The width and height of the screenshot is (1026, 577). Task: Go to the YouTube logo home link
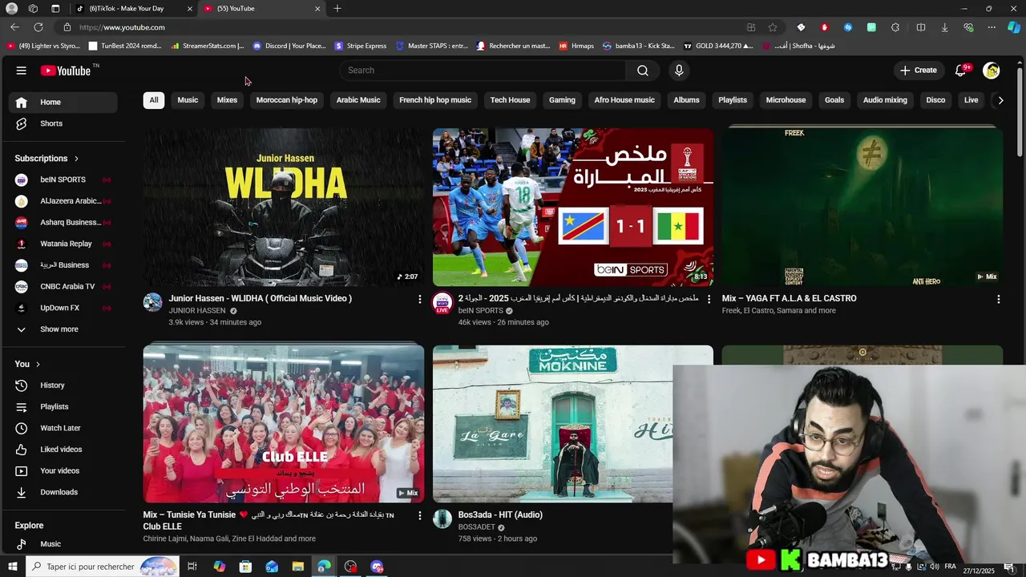click(66, 71)
